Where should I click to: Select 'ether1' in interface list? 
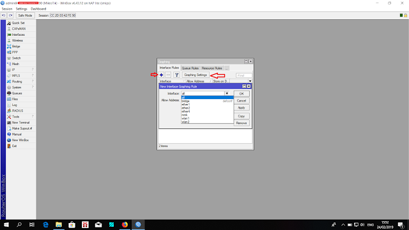(x=207, y=105)
